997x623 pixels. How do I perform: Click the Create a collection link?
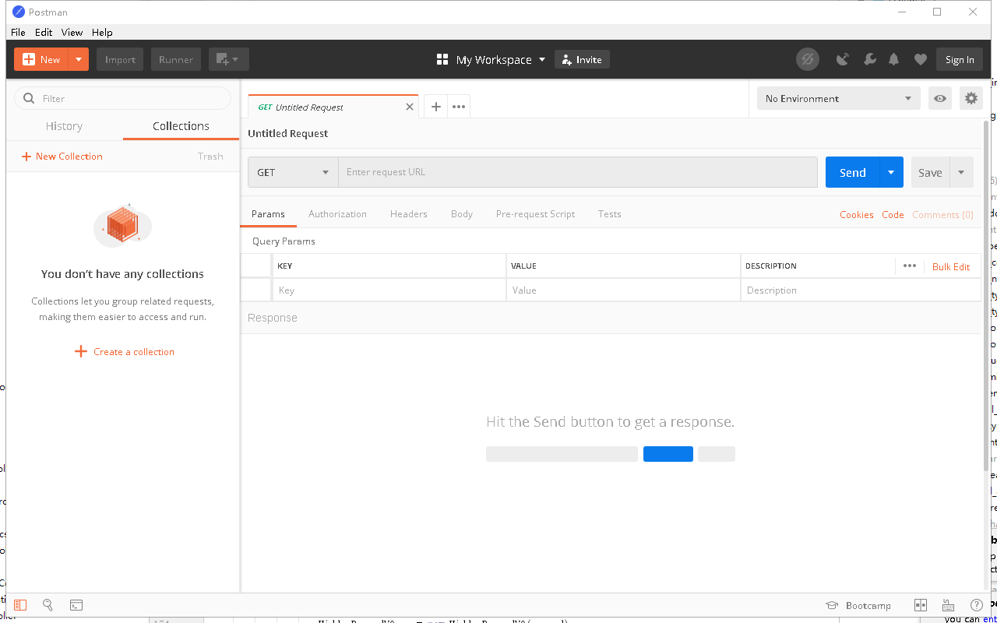pyautogui.click(x=125, y=352)
